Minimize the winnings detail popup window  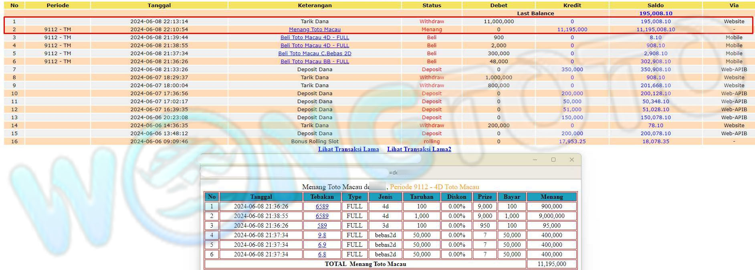(x=535, y=160)
